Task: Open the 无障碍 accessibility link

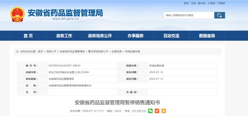Action: tap(221, 3)
